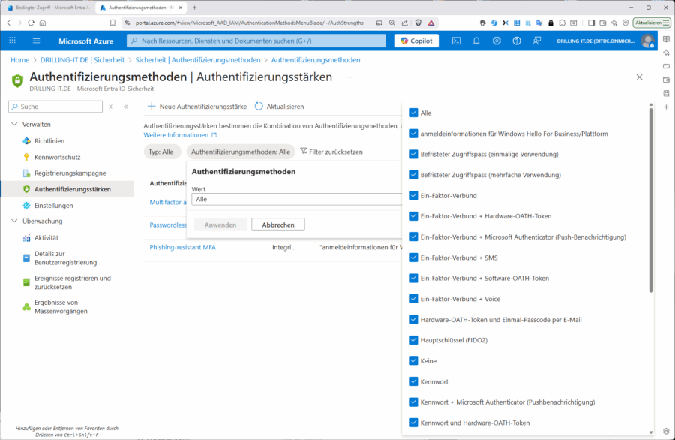Viewport: 675px width, 440px height.
Task: Click the DRILLING-IT.DE | Sicherheit breadcrumb
Action: click(82, 60)
